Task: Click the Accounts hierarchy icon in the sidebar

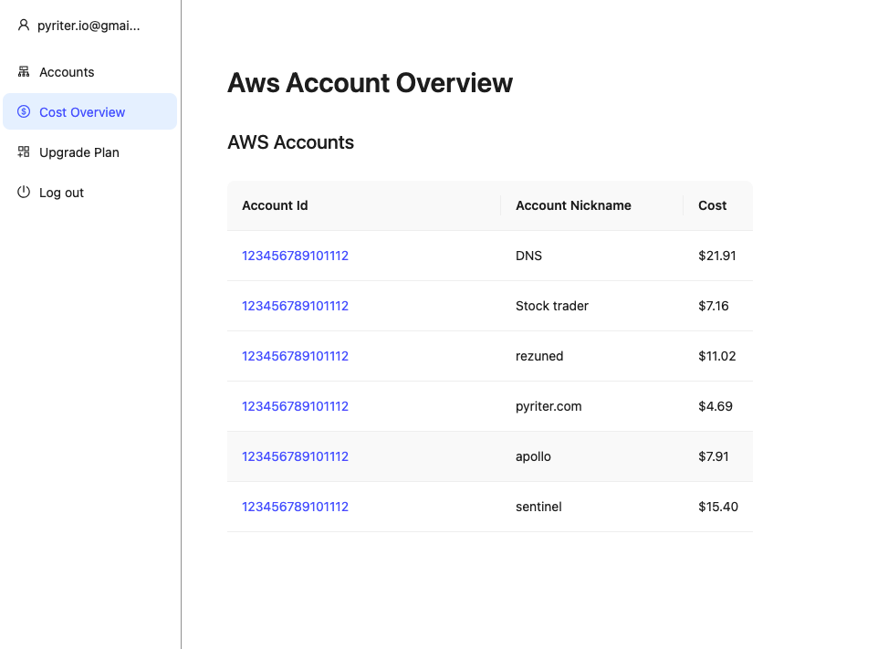Action: click(x=24, y=72)
